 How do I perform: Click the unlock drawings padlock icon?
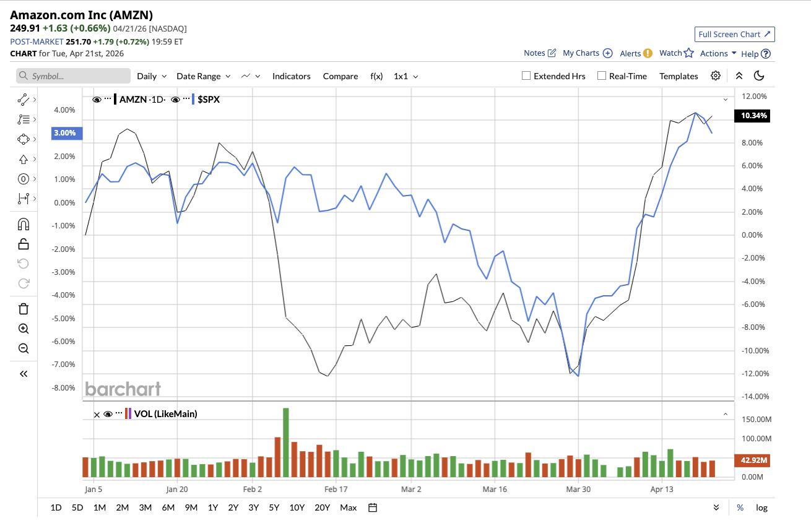tap(24, 244)
